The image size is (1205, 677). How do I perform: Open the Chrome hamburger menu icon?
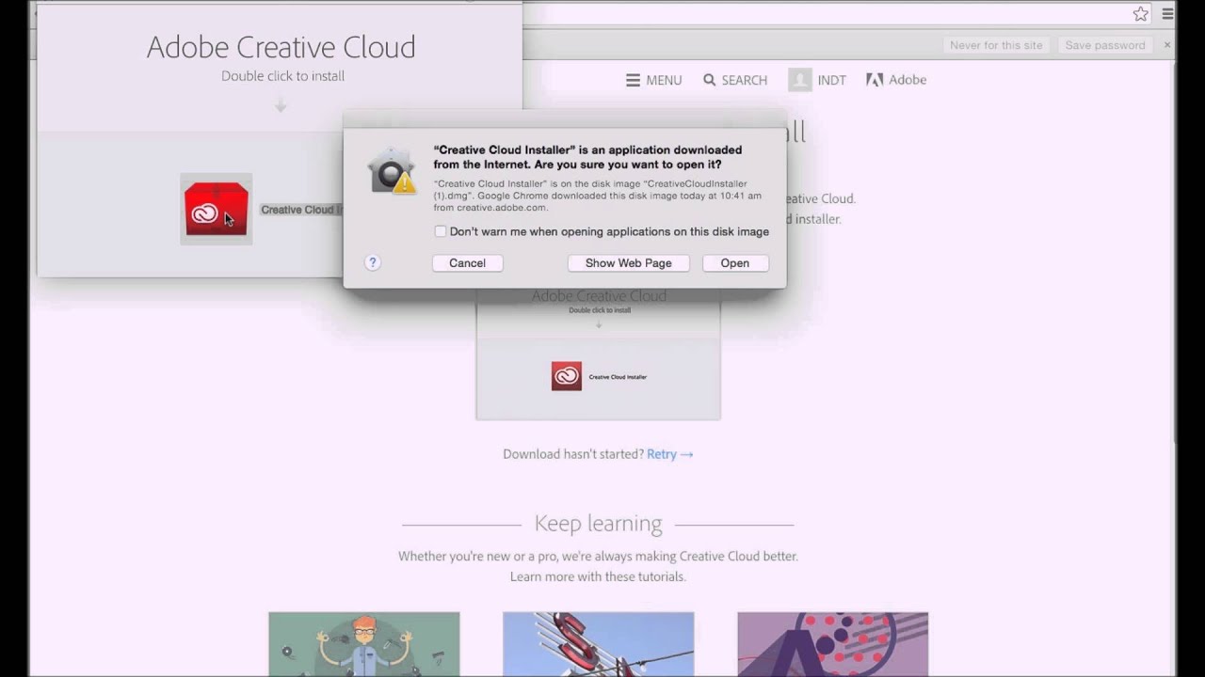click(1167, 14)
